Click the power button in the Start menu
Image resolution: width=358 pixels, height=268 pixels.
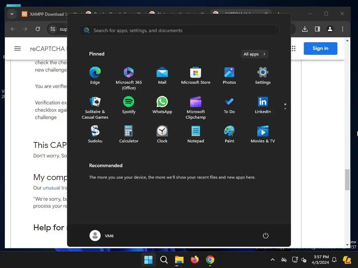coord(266,236)
